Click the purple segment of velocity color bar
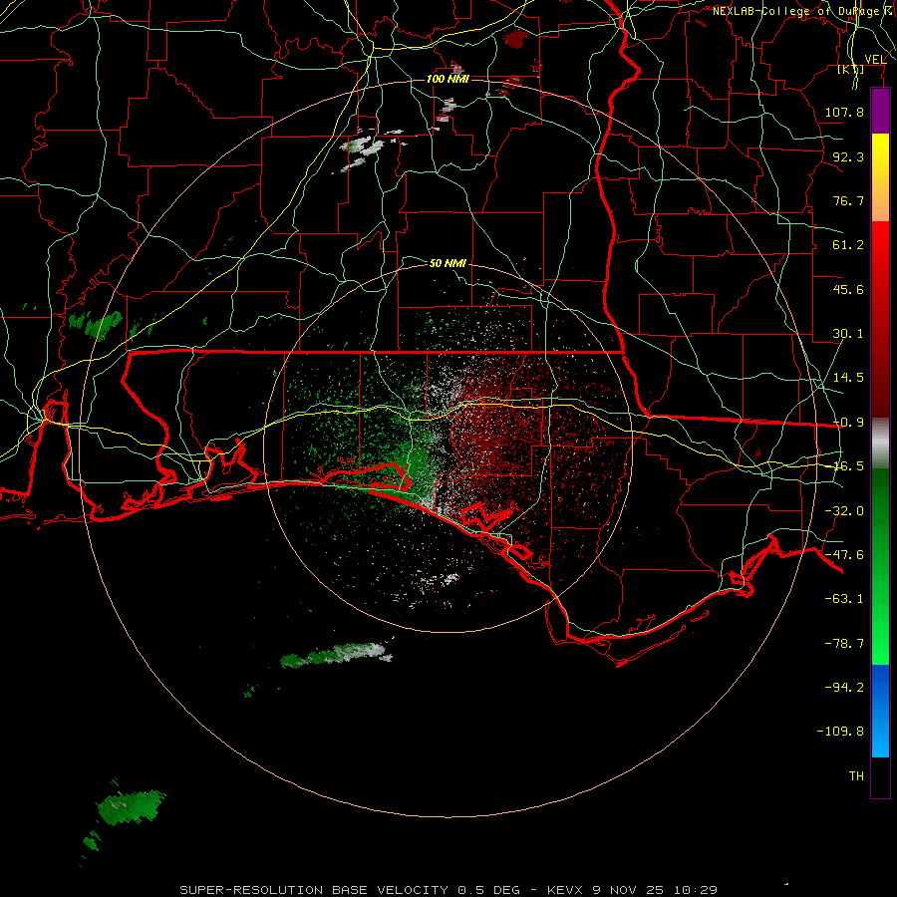Image resolution: width=897 pixels, height=897 pixels. (880, 112)
